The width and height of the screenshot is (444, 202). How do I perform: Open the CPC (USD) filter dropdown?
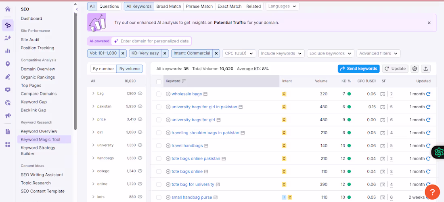[x=239, y=53]
